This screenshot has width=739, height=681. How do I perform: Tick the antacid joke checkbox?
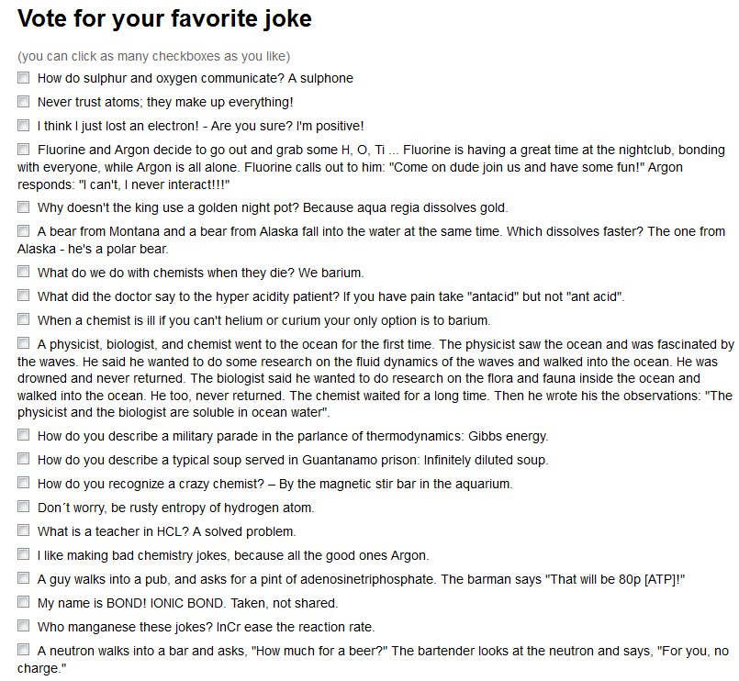(x=24, y=296)
